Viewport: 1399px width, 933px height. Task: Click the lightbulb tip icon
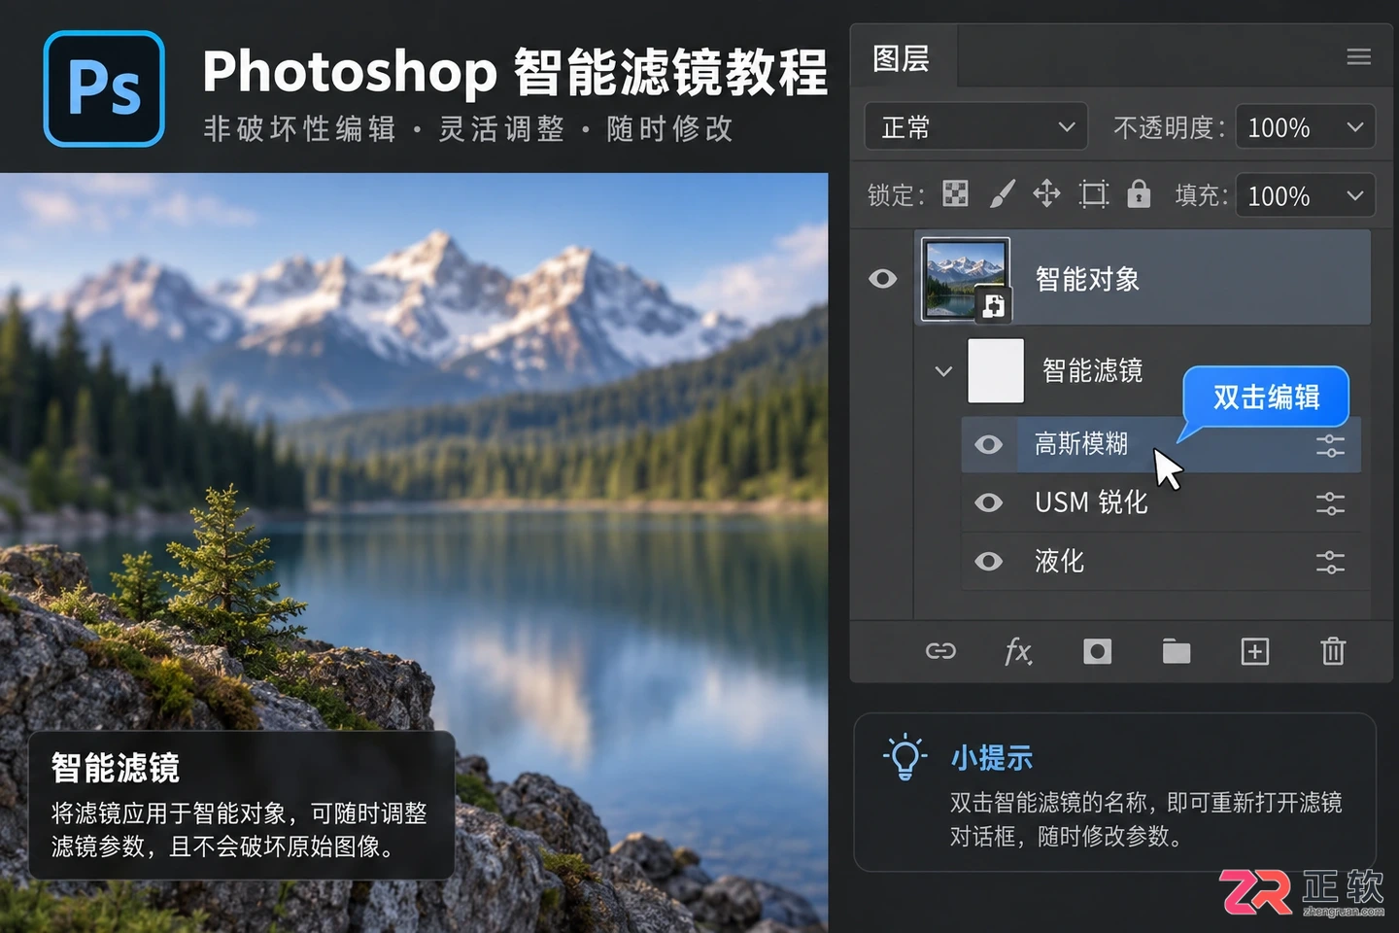905,757
